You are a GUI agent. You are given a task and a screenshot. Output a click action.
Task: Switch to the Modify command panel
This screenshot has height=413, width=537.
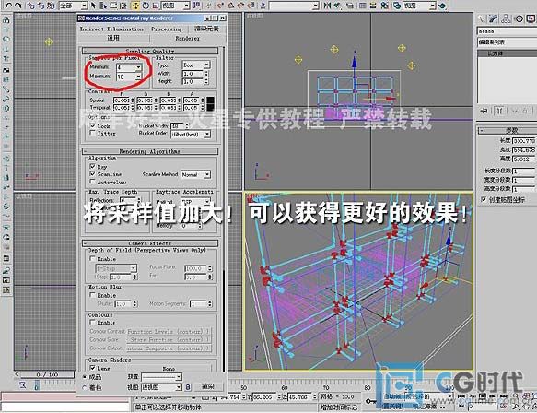pos(494,18)
